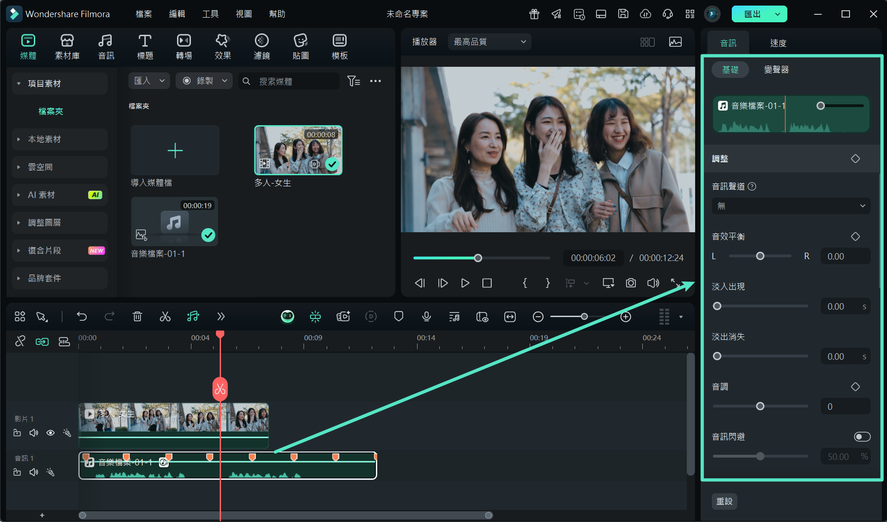This screenshot has height=522, width=887.
Task: Toggle visibility eye on 影片 1 track
Action: [x=51, y=433]
